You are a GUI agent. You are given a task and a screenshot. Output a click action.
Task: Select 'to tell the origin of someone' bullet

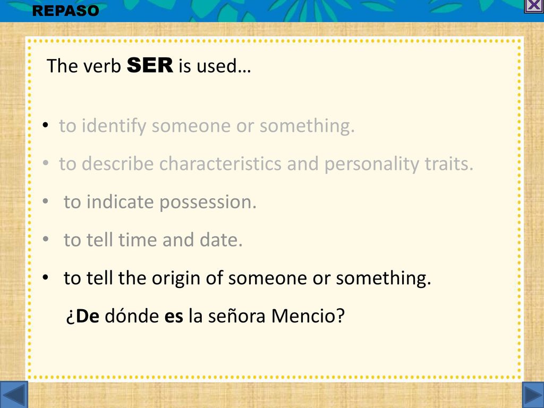(248, 278)
